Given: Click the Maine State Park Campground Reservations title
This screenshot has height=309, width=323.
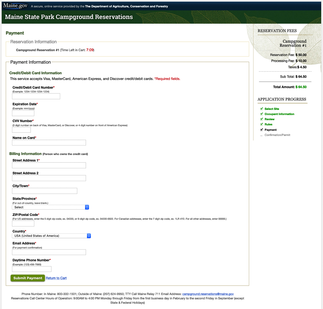Looking at the screenshot, I should click(x=69, y=17).
